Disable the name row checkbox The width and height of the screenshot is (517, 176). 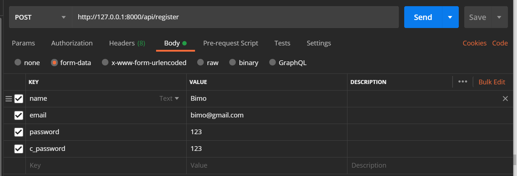pyautogui.click(x=19, y=99)
